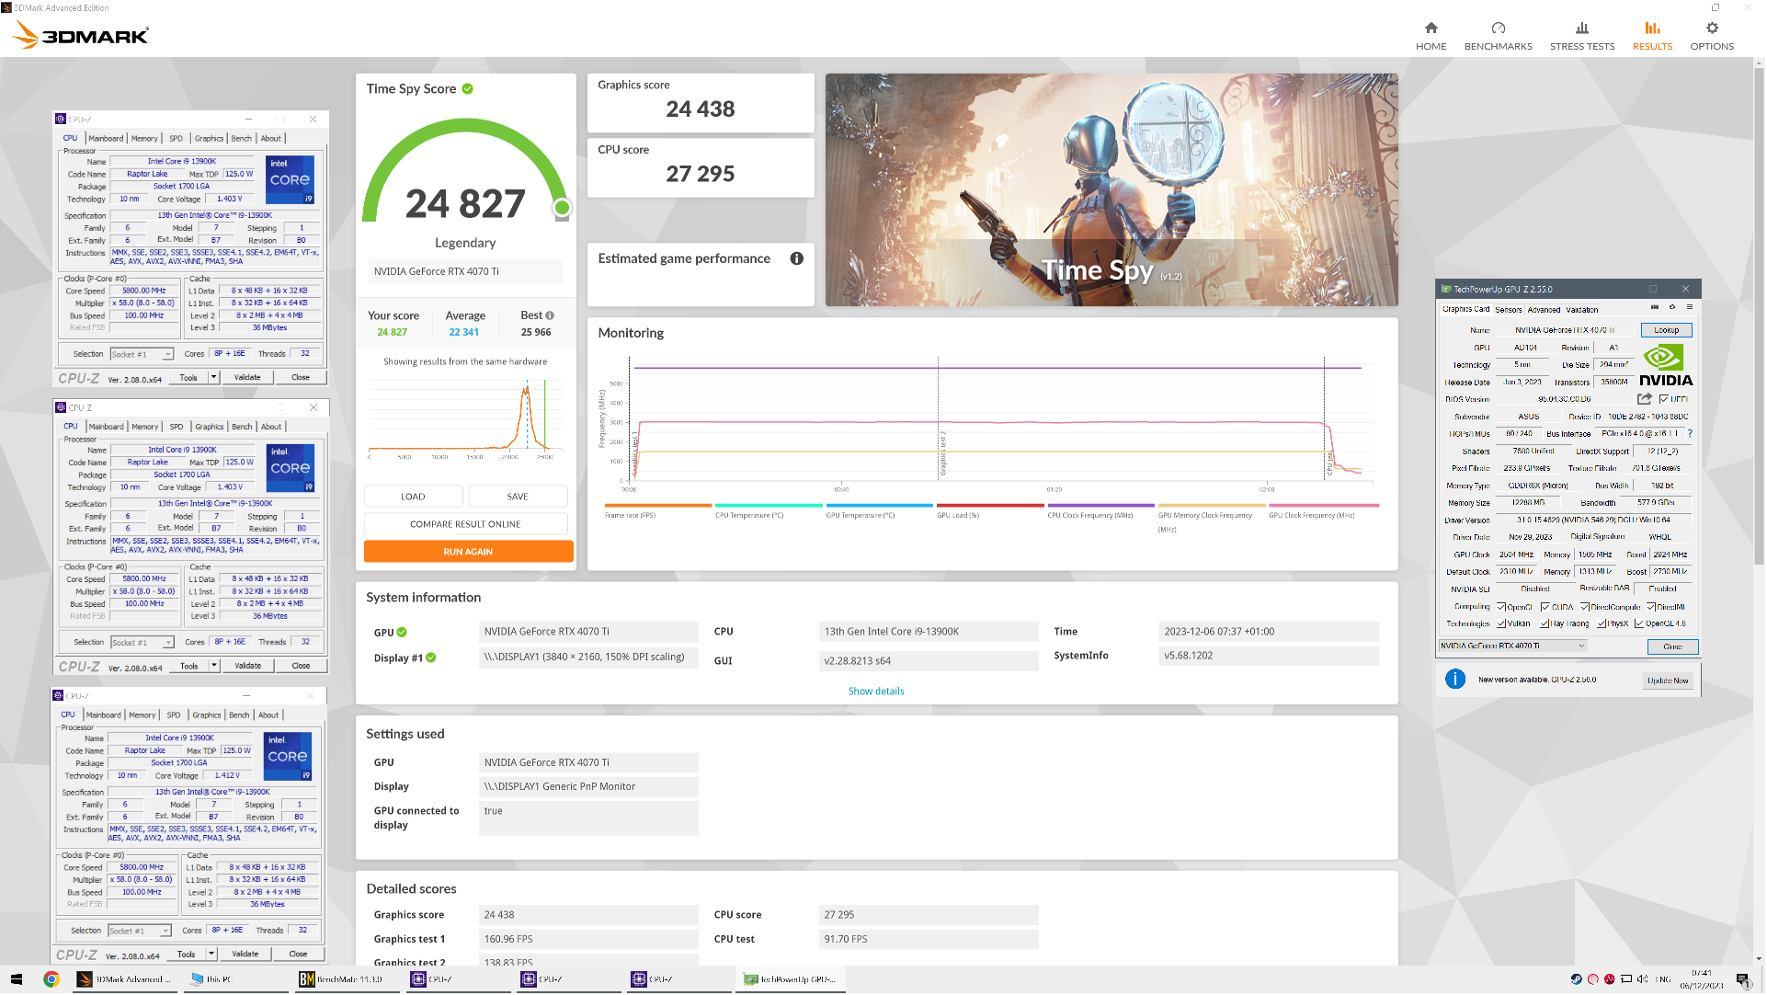Open the Windows Start button
The image size is (1767, 995).
pyautogui.click(x=16, y=980)
